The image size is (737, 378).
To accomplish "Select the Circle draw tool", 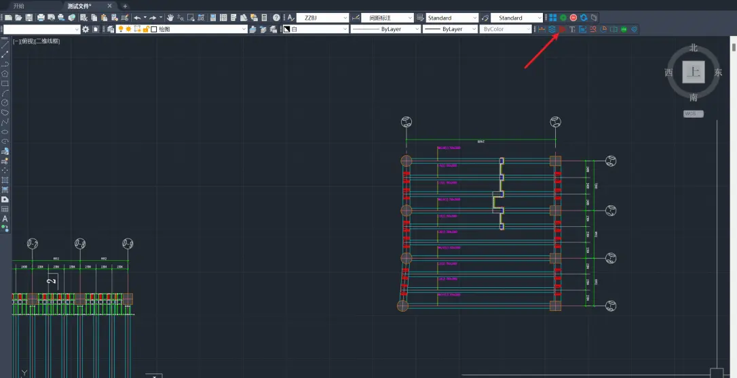I will [x=5, y=103].
